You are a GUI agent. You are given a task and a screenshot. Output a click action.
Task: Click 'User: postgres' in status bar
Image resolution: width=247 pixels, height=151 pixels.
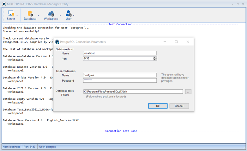47,147
